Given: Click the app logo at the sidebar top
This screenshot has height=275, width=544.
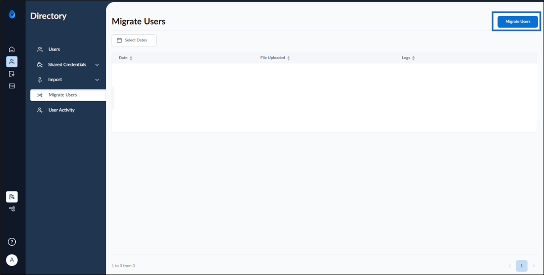Looking at the screenshot, I should pyautogui.click(x=12, y=14).
